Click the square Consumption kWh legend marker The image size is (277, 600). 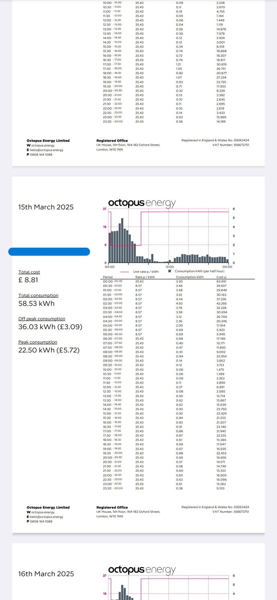pos(170,271)
